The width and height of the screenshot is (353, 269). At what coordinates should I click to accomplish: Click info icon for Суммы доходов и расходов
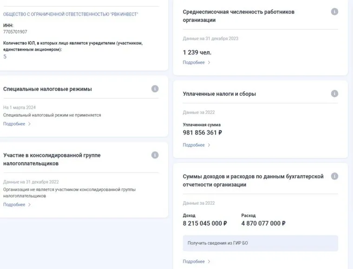334,176
